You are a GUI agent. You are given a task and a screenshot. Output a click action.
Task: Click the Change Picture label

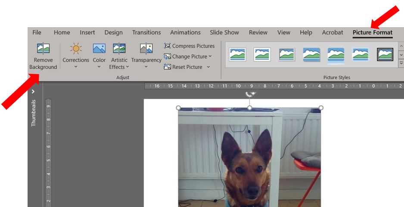190,56
